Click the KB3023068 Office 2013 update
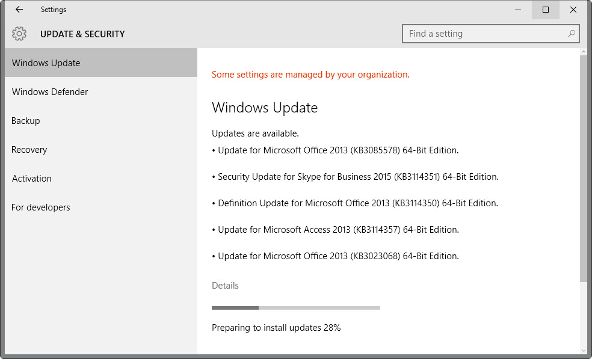This screenshot has height=359, width=592. click(335, 256)
